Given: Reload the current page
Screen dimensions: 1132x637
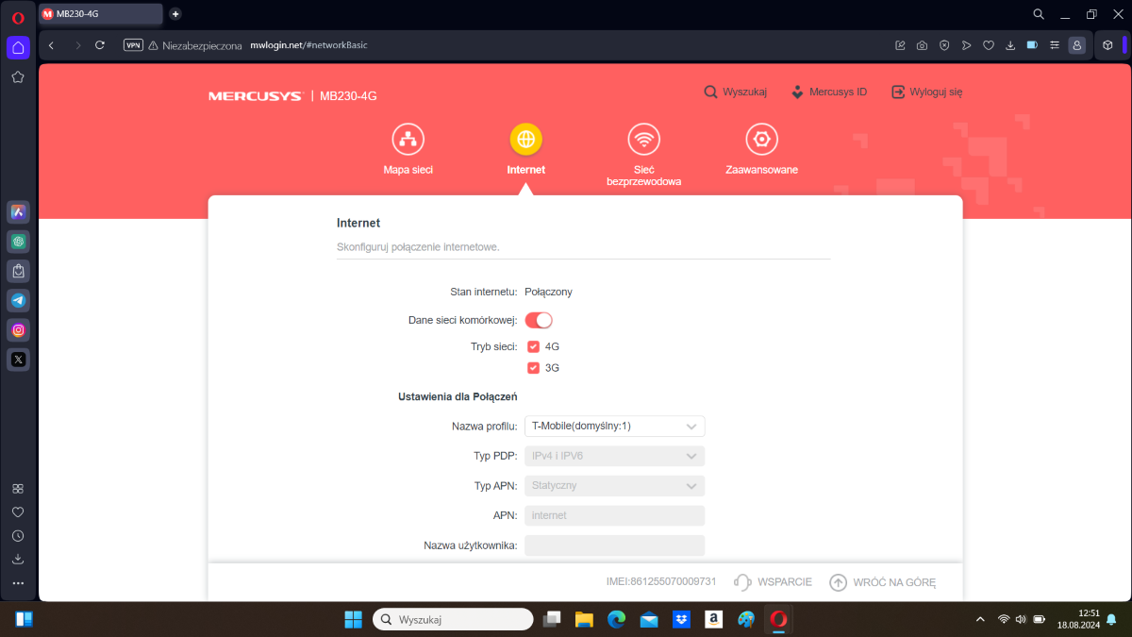Looking at the screenshot, I should tap(100, 44).
